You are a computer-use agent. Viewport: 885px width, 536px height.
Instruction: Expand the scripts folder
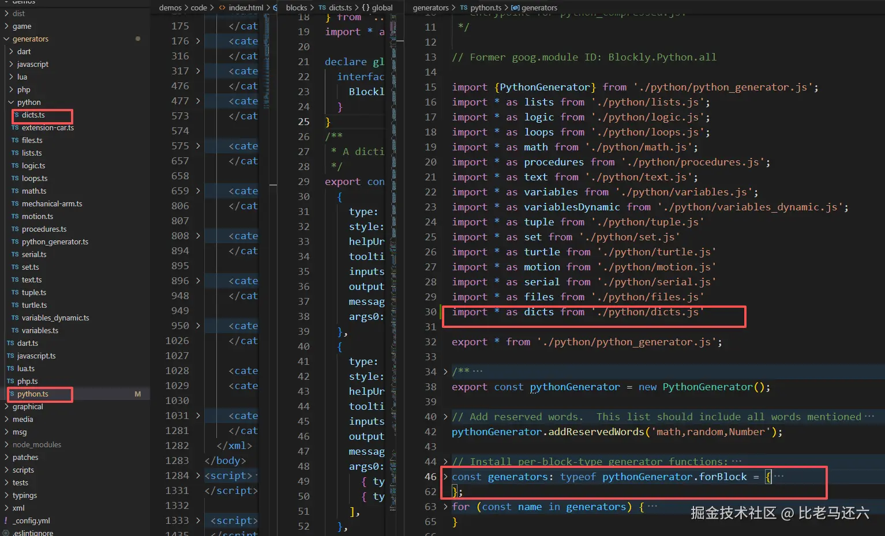coord(6,470)
